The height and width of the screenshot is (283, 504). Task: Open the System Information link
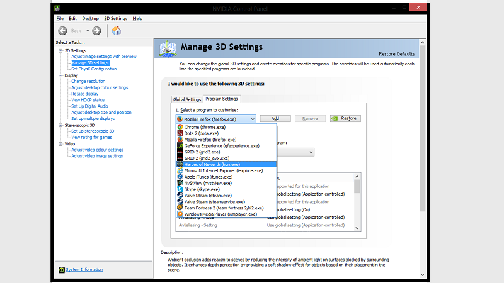click(84, 270)
